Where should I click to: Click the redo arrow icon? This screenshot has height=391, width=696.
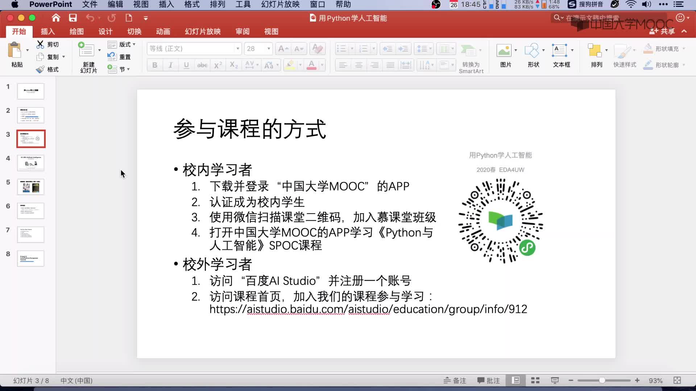tap(111, 18)
